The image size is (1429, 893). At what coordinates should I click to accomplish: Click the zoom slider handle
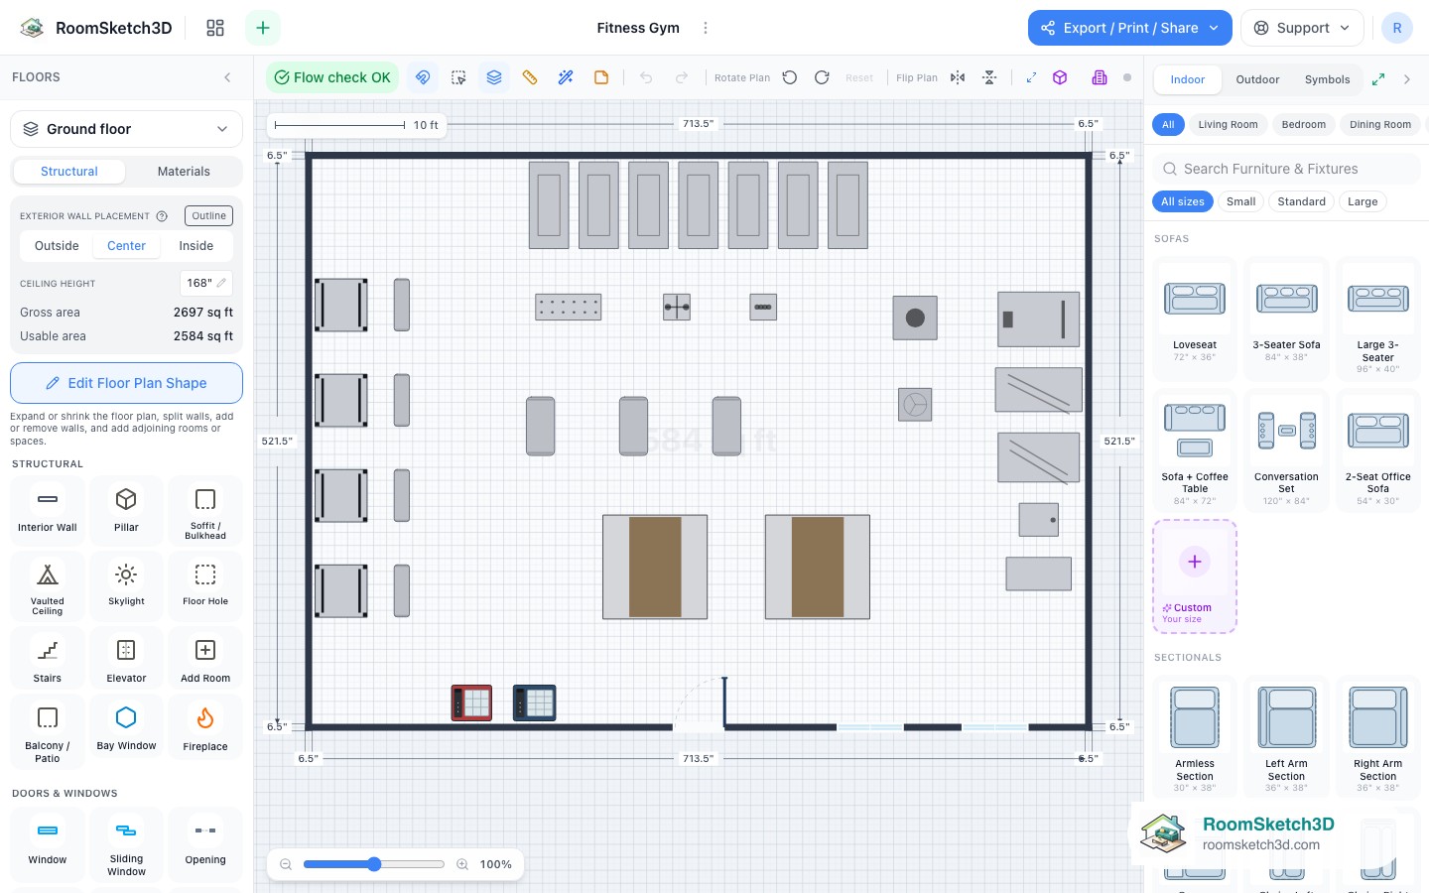click(374, 864)
